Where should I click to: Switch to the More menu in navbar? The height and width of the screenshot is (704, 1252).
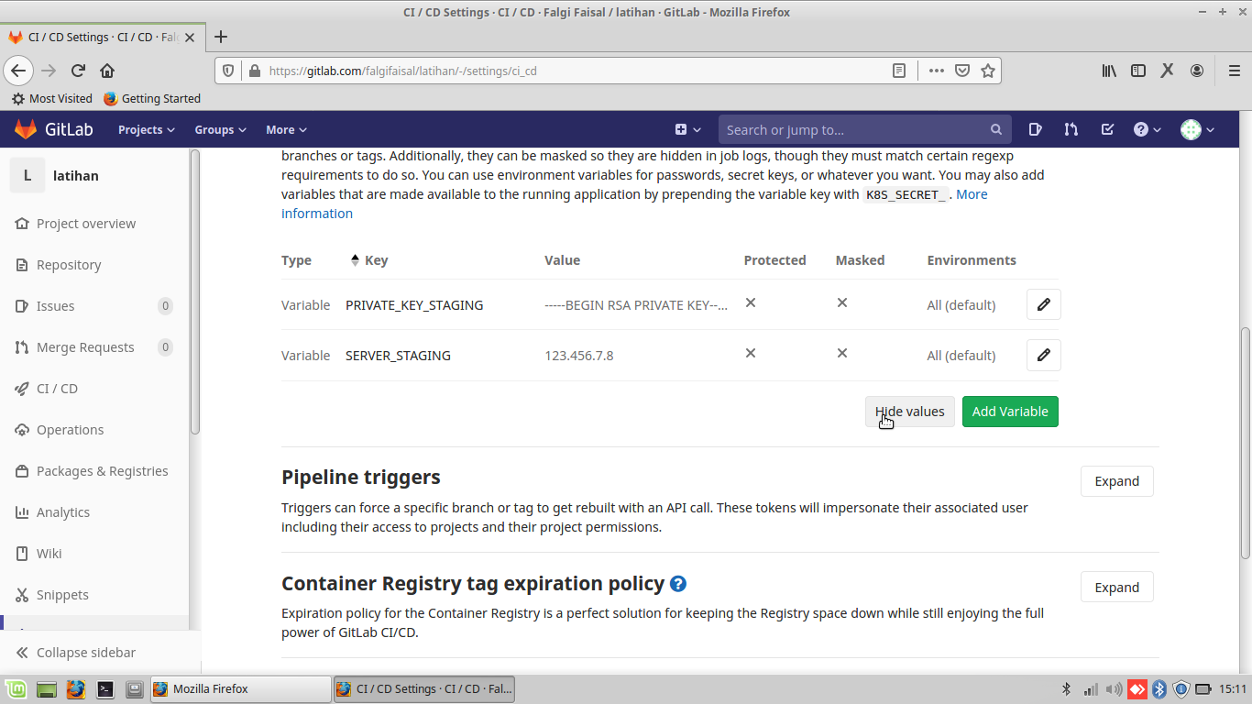point(285,129)
